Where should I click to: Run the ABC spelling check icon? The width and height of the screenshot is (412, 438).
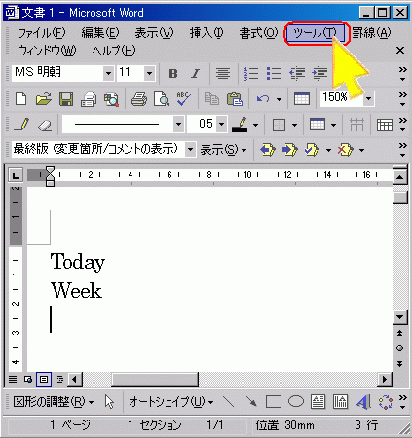pyautogui.click(x=183, y=99)
